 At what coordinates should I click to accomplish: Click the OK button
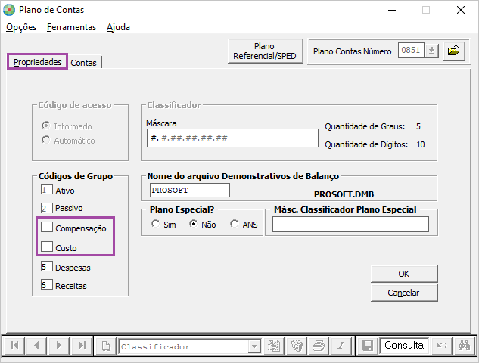tap(404, 274)
